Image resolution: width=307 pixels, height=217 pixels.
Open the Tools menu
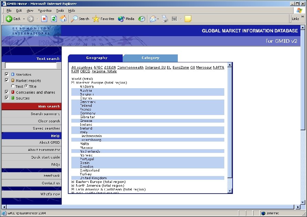[60, 11]
